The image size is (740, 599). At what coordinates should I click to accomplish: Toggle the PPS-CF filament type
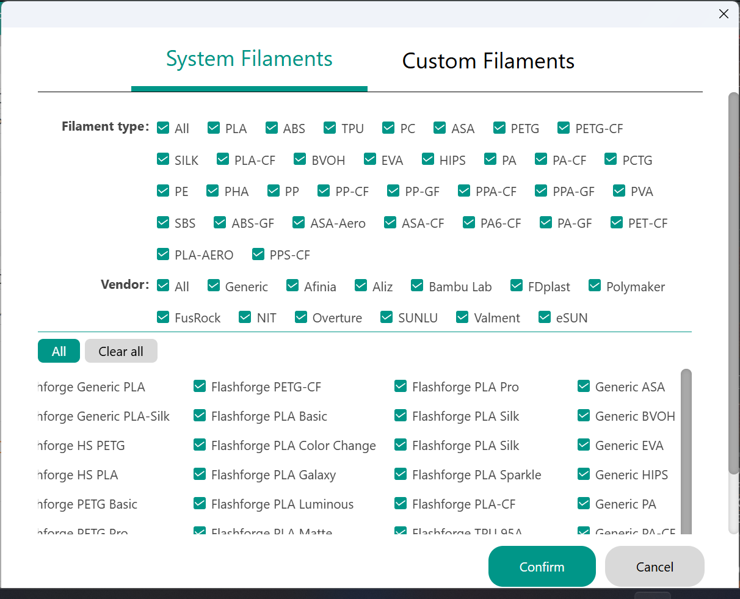point(258,254)
